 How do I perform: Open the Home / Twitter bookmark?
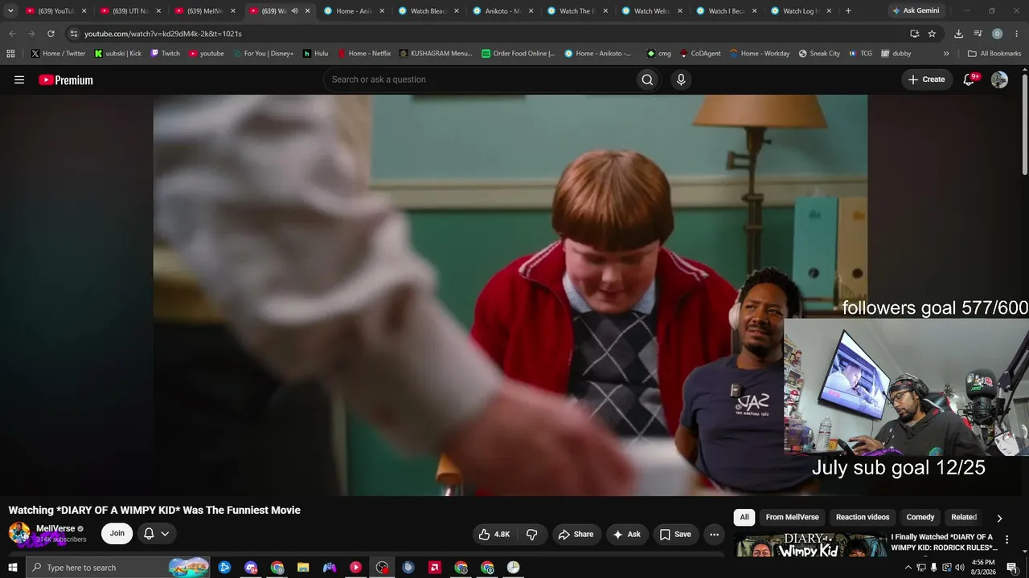coord(58,54)
